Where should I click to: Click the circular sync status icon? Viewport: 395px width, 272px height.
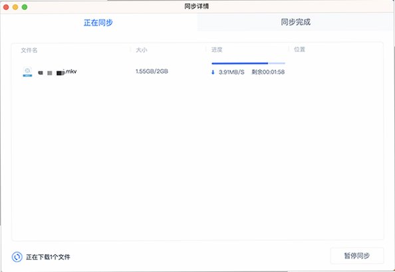(17, 257)
